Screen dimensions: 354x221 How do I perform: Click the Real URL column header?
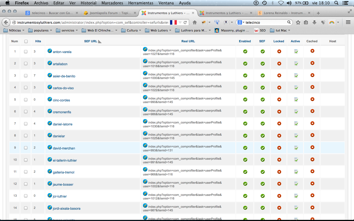click(188, 41)
